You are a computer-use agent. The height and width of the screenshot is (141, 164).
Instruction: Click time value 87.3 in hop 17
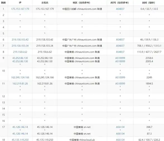click(149, 134)
